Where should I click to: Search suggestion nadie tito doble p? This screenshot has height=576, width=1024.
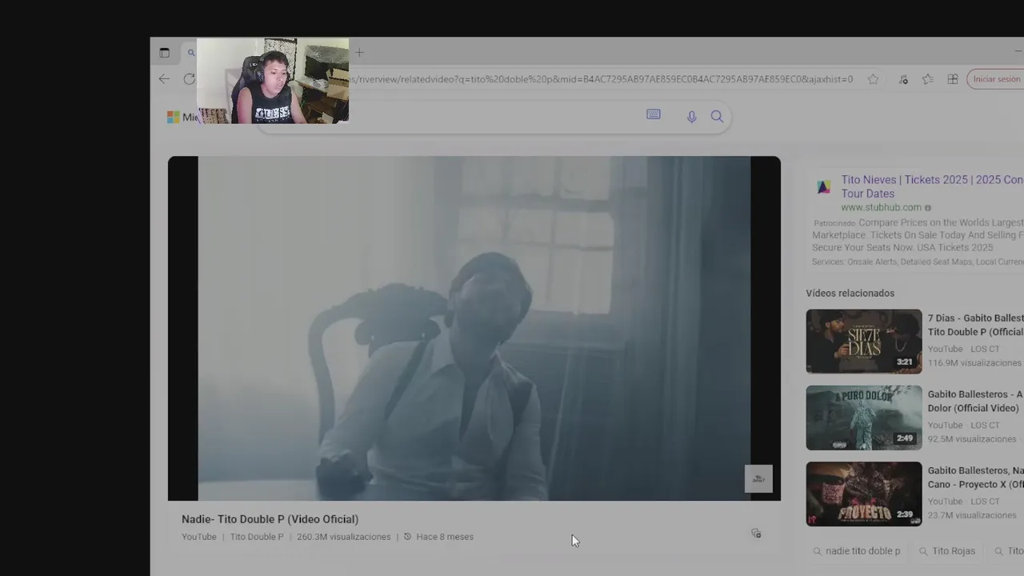857,551
